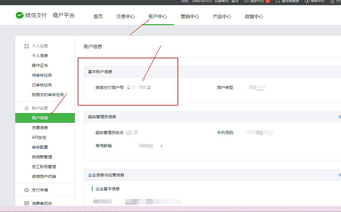Click 常用邮箱 label

click(104, 146)
